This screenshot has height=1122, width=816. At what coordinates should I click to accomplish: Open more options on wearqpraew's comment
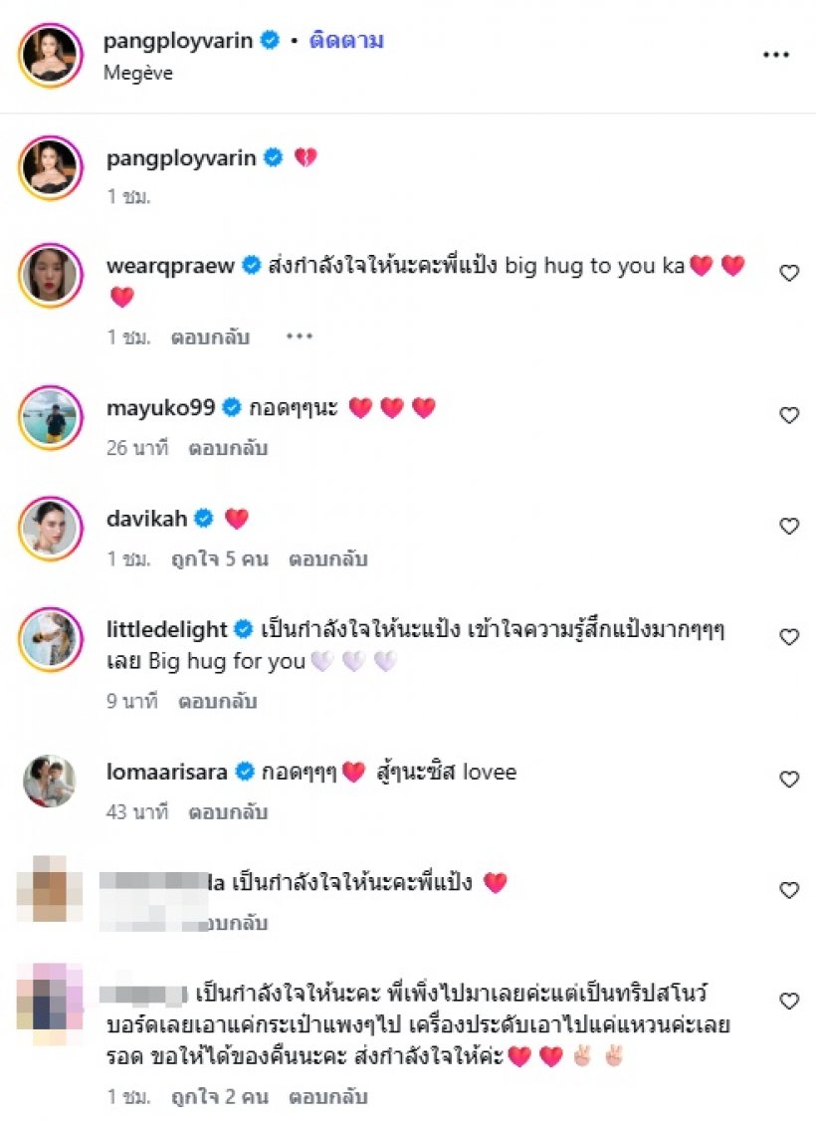[297, 337]
